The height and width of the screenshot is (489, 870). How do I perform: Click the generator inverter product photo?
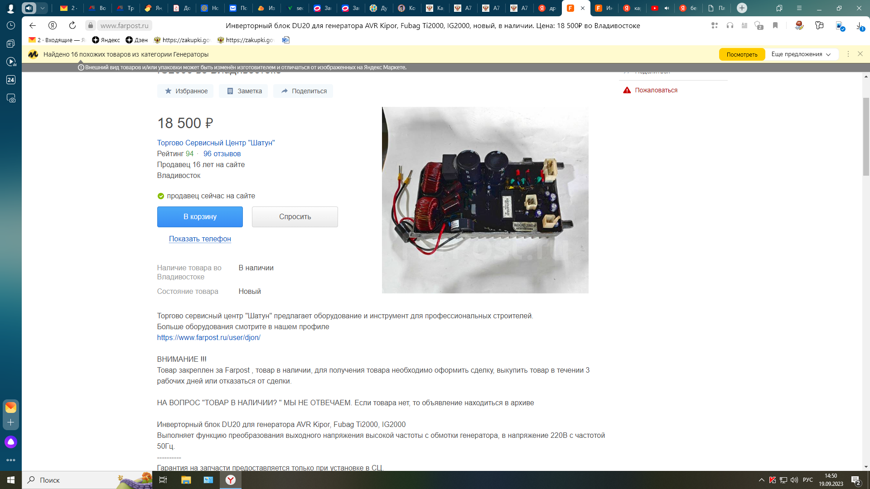tap(485, 200)
